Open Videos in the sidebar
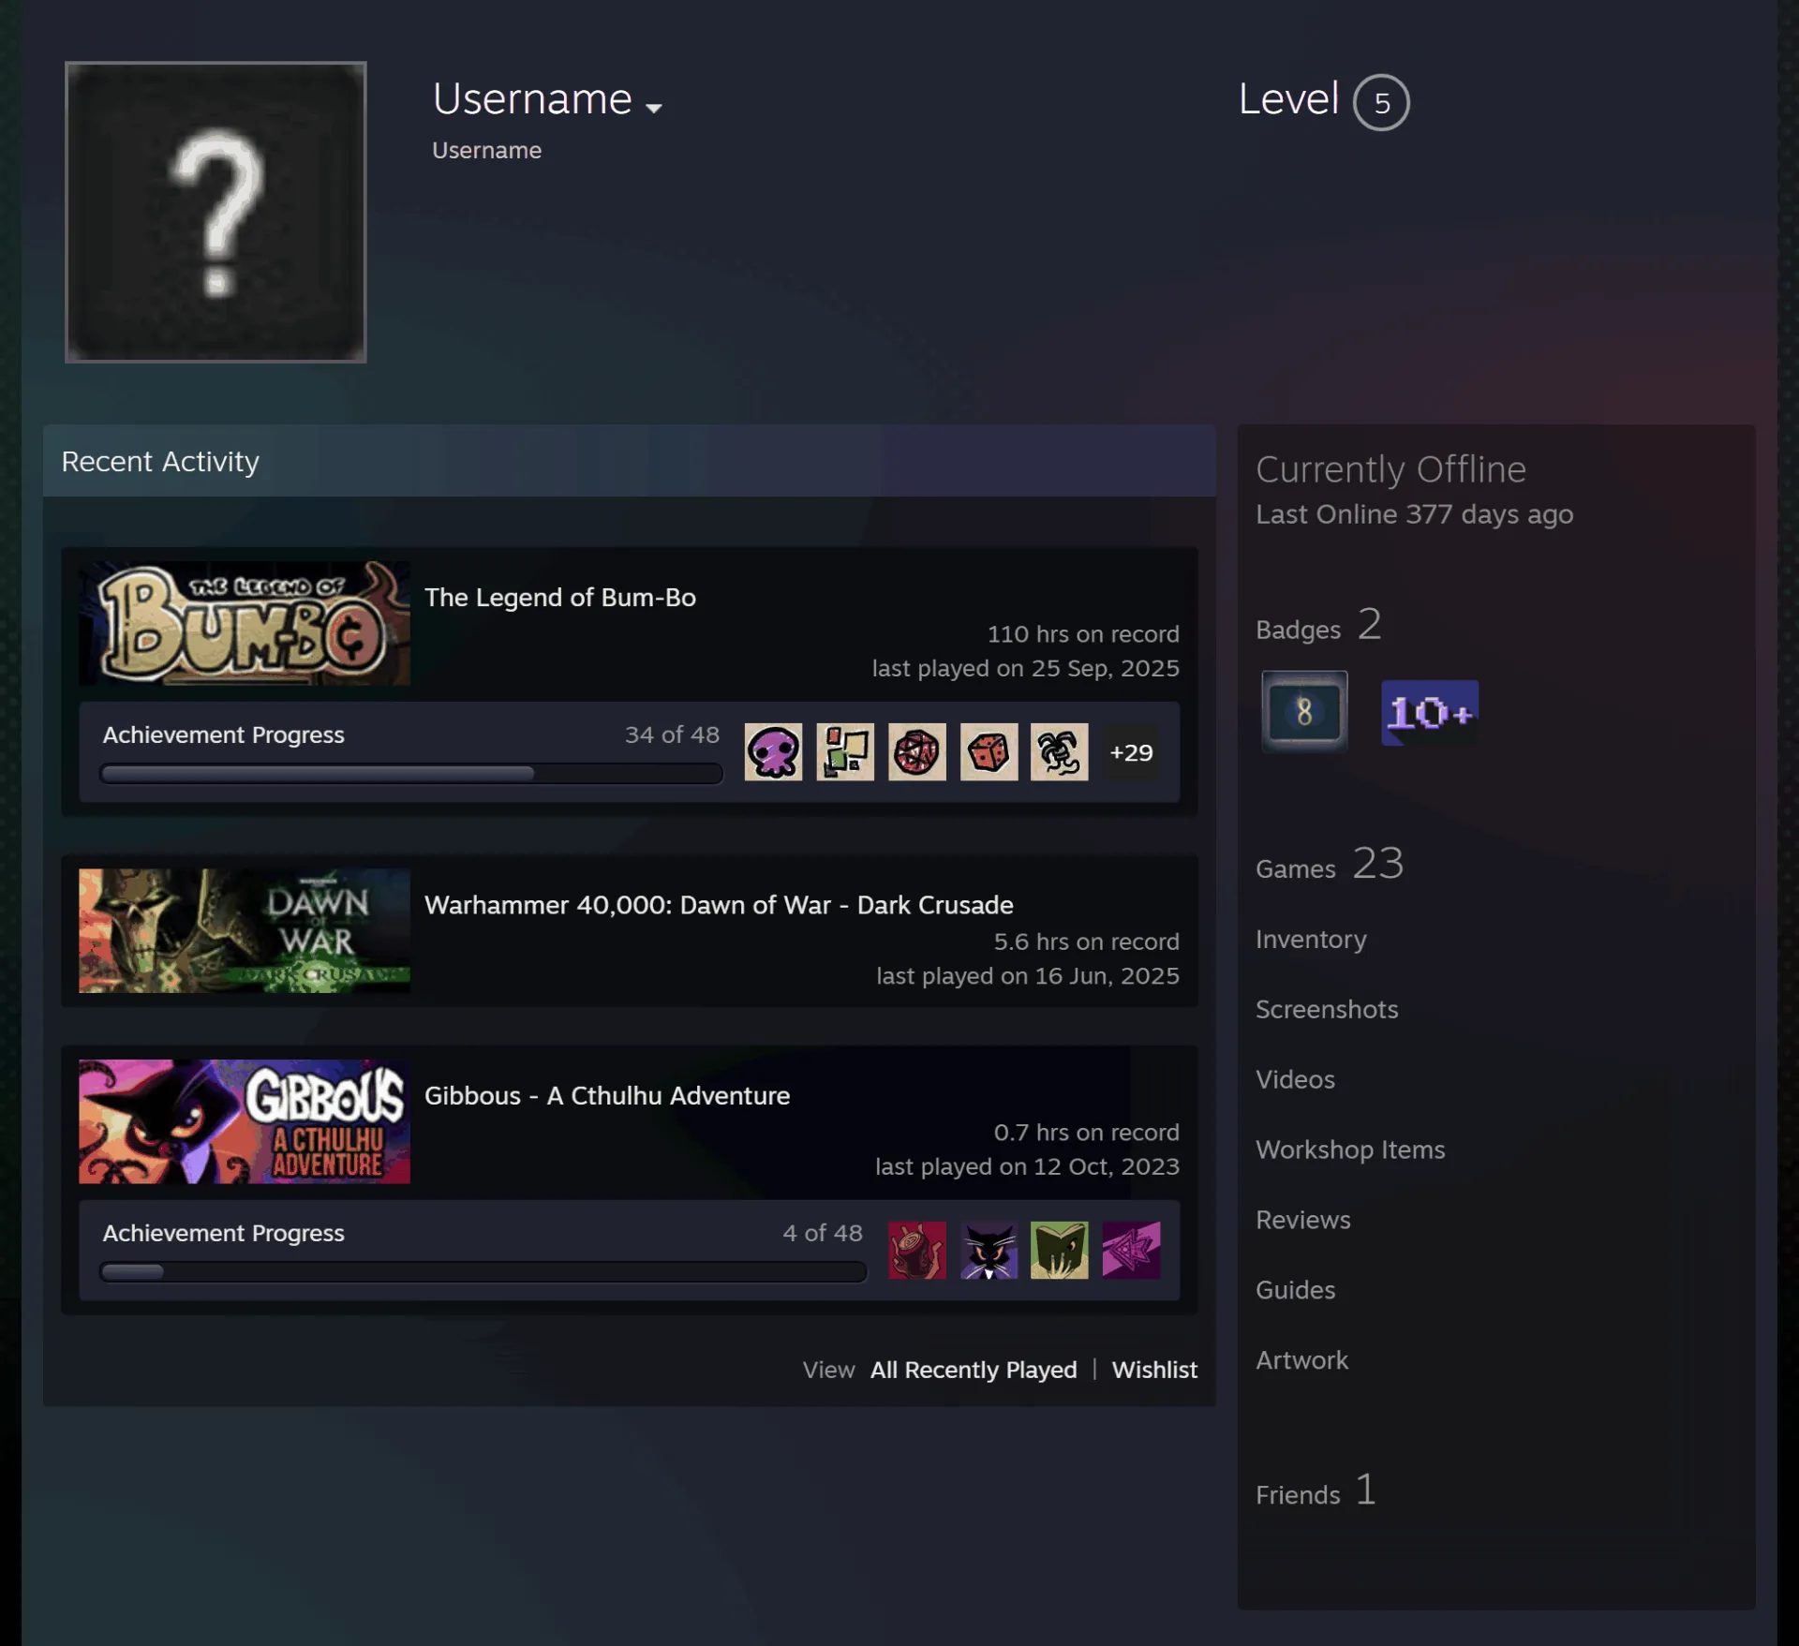Image resolution: width=1799 pixels, height=1646 pixels. coord(1295,1079)
